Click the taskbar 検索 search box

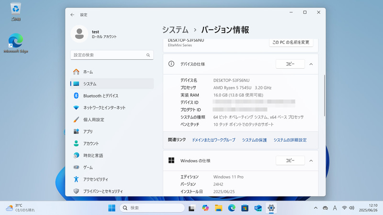coord(152,208)
